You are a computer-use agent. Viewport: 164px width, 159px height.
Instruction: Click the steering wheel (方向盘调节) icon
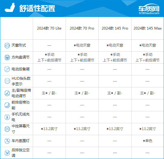pos(7,58)
